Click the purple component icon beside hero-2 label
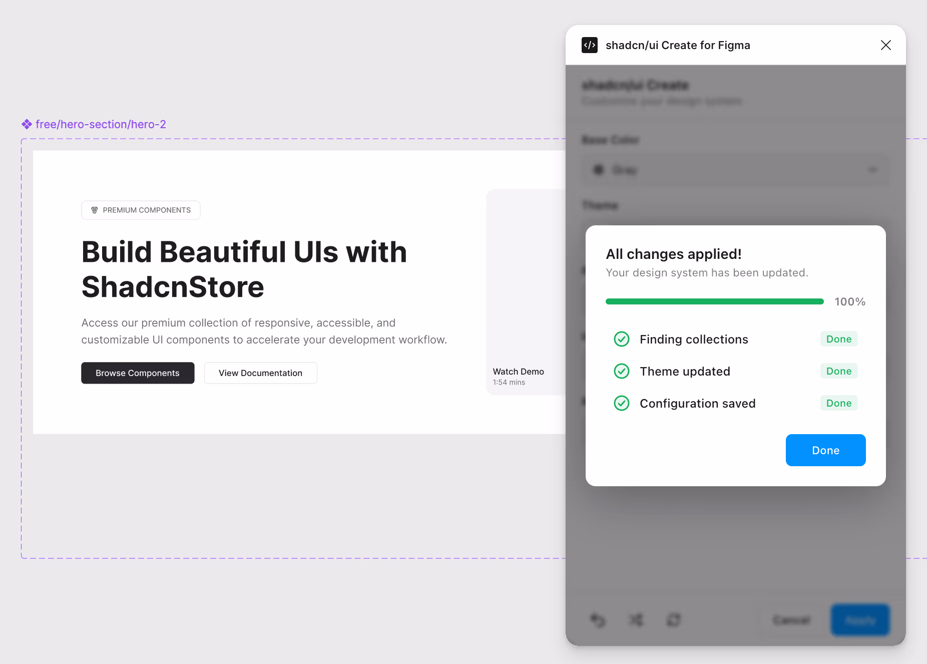This screenshot has height=664, width=927. (x=27, y=124)
